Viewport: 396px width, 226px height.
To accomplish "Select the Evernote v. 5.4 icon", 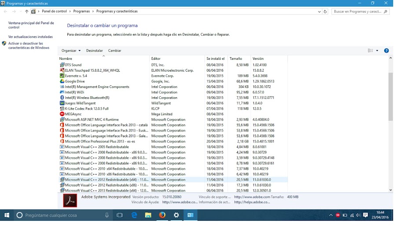I will pyautogui.click(x=62, y=76).
